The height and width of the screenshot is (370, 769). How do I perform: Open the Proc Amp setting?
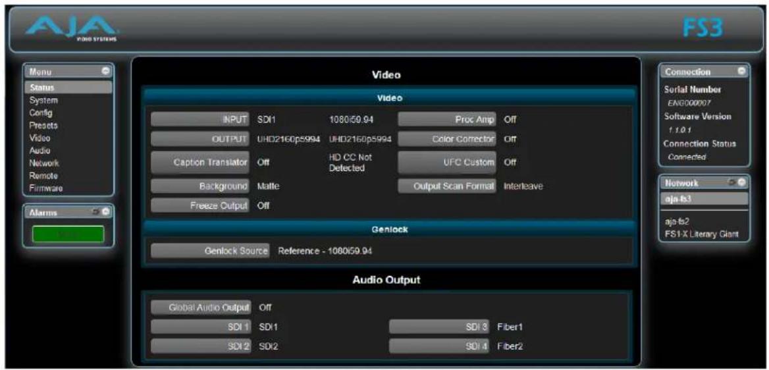447,119
